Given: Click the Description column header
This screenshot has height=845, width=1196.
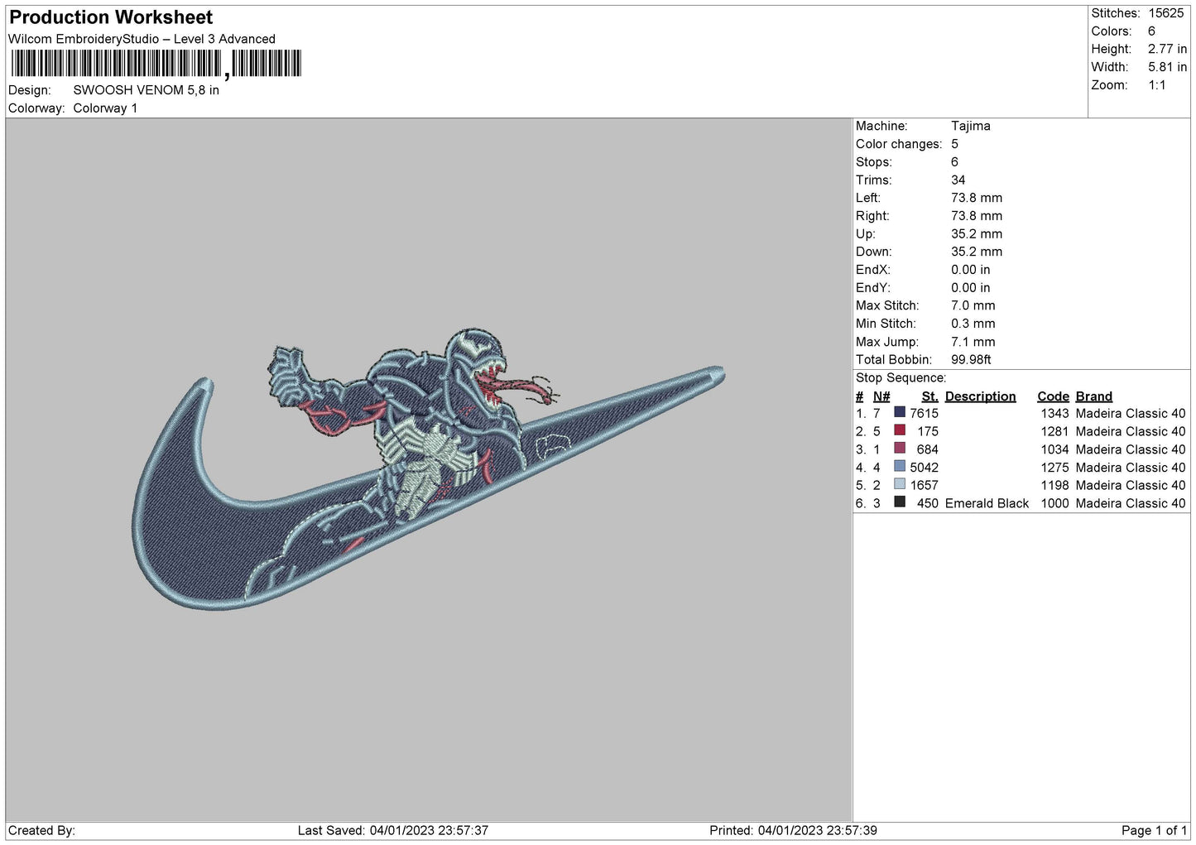Looking at the screenshot, I should pyautogui.click(x=980, y=396).
